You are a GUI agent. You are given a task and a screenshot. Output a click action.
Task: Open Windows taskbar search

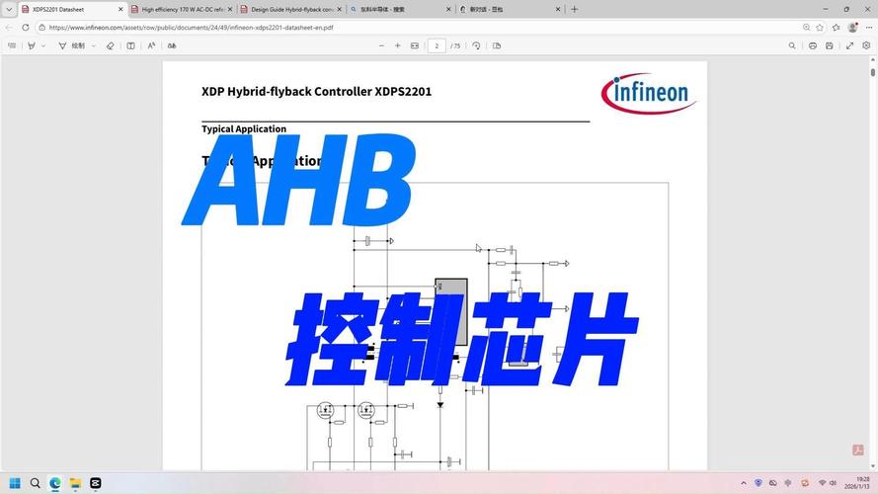(x=36, y=483)
